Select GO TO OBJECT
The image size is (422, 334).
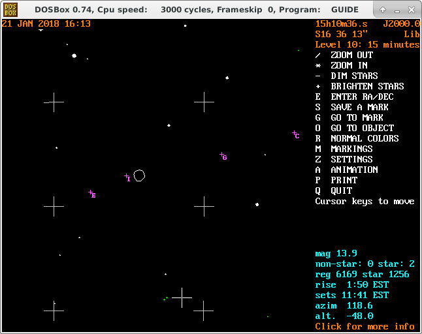point(362,129)
